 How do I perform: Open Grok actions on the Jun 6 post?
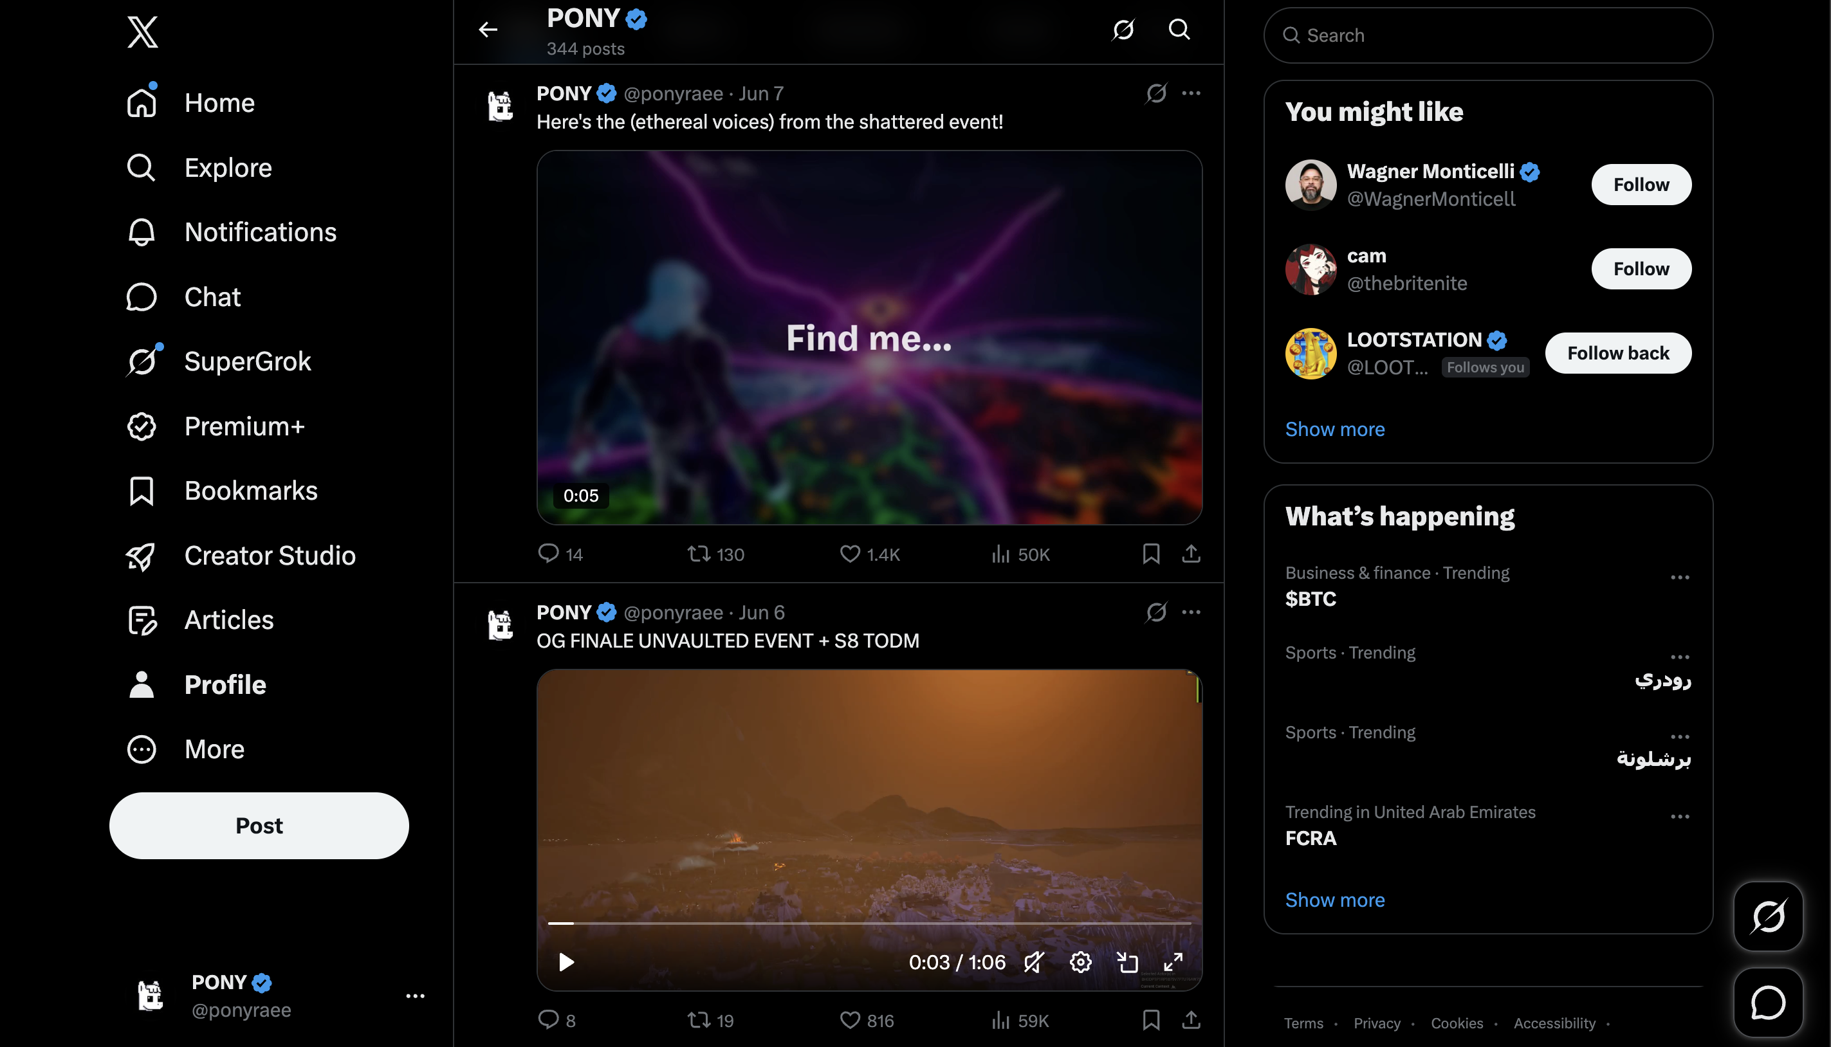point(1155,613)
